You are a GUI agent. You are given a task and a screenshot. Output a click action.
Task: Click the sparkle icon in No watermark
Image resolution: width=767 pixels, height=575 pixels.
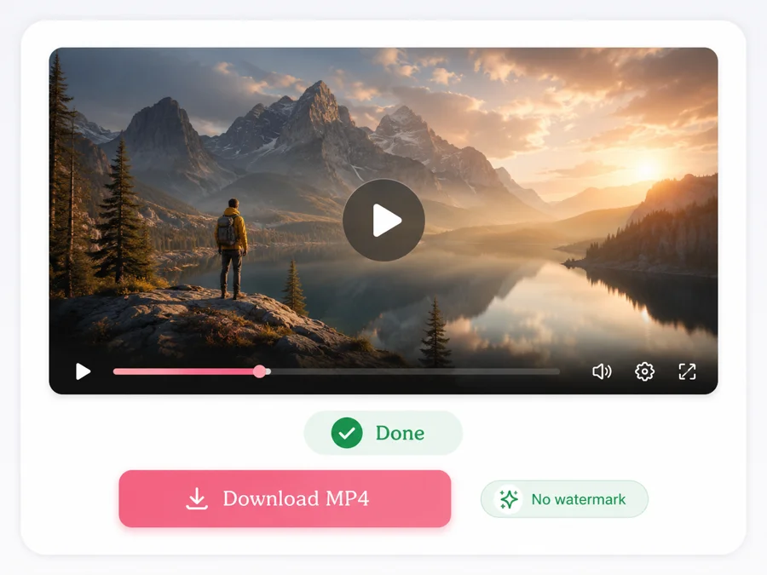point(508,499)
